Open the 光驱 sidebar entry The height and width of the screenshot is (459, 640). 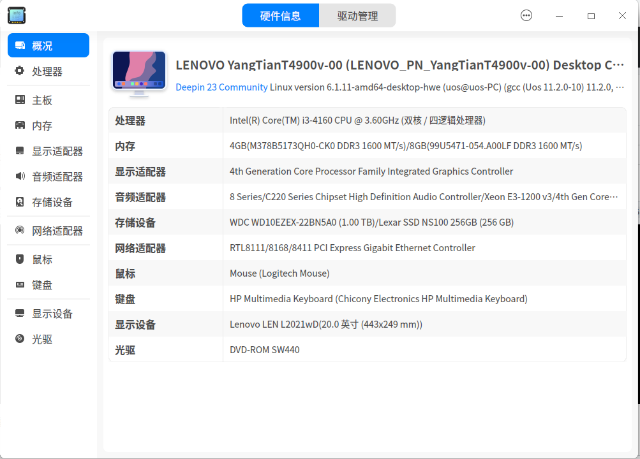pyautogui.click(x=48, y=339)
